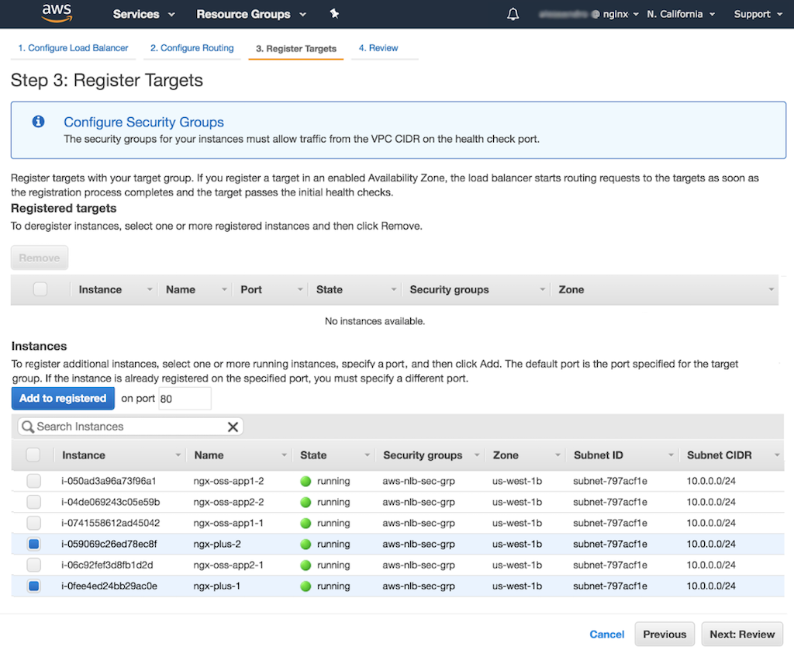Click the blue info icon in banner
The width and height of the screenshot is (794, 657).
pyautogui.click(x=38, y=122)
